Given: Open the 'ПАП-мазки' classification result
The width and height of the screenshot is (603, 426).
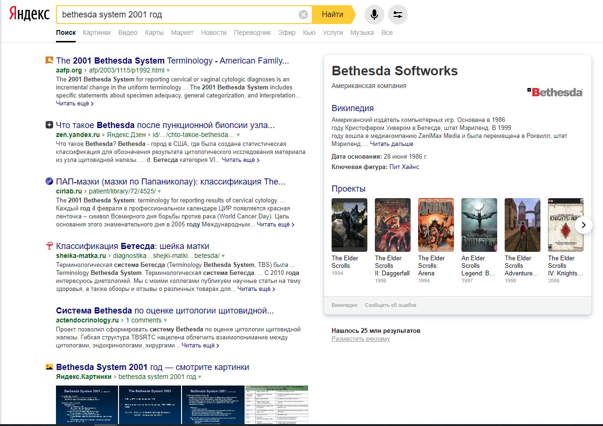Looking at the screenshot, I should pyautogui.click(x=171, y=182).
